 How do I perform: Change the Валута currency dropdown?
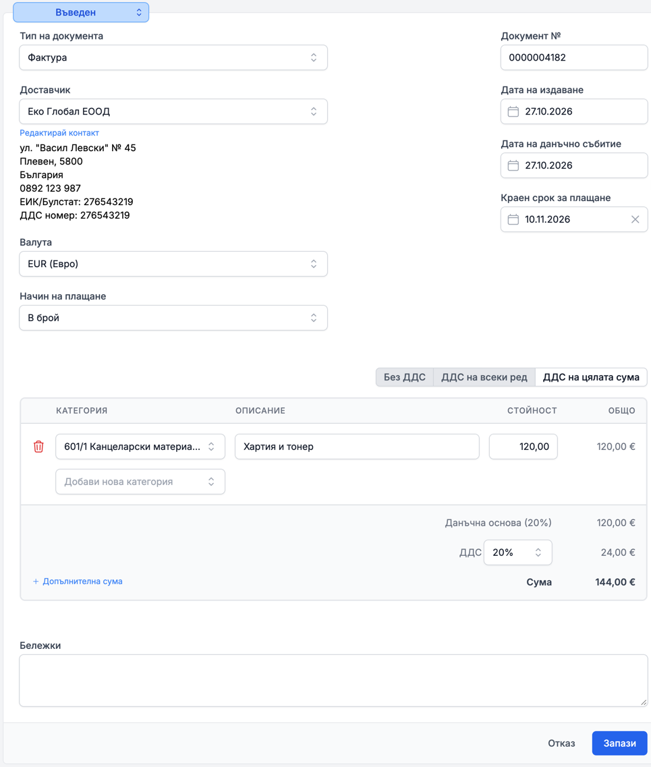pos(173,264)
